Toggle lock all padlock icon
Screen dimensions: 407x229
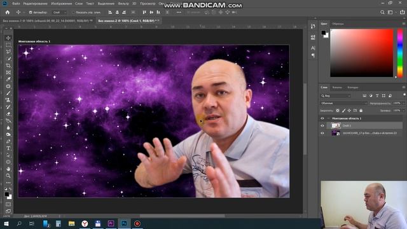[x=361, y=111]
